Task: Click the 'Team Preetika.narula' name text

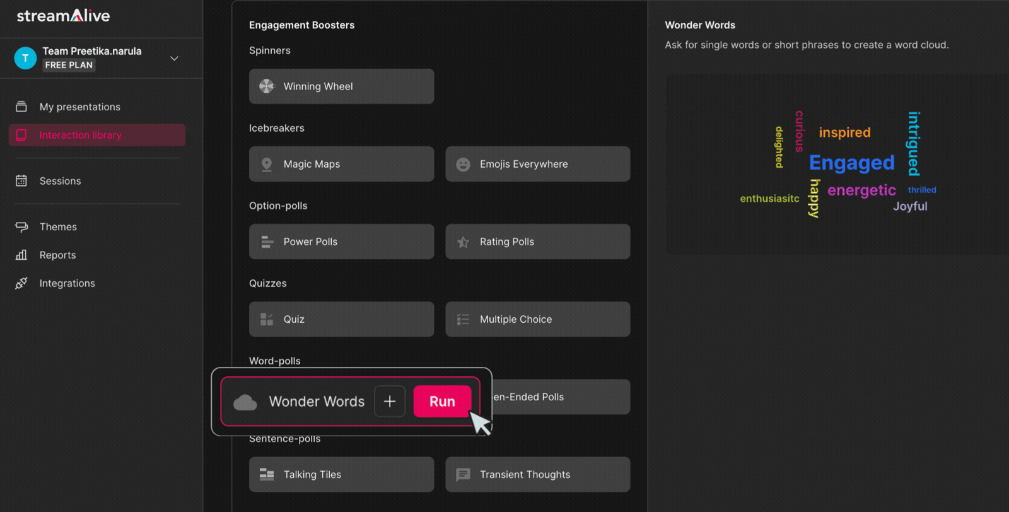Action: click(92, 51)
